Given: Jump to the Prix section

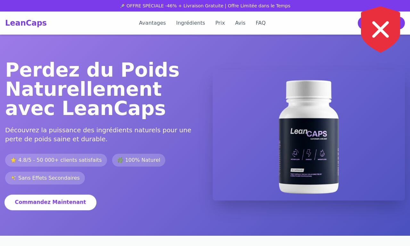Looking at the screenshot, I should pos(220,23).
